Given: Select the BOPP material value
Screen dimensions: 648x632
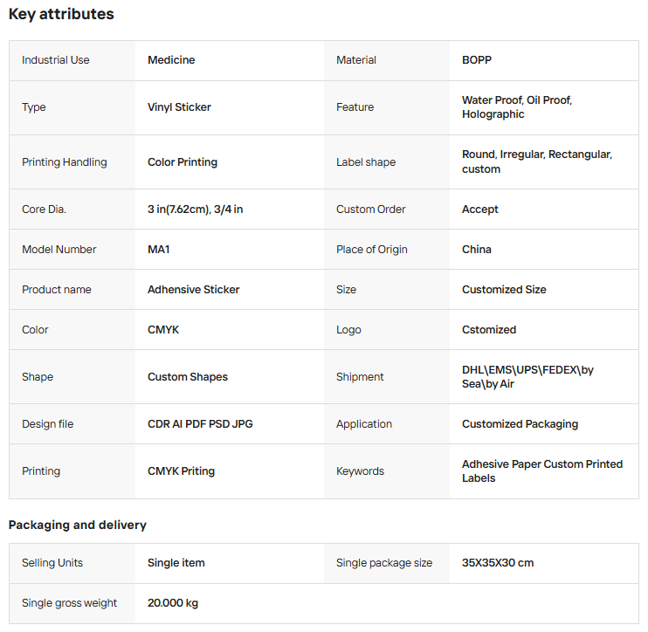Looking at the screenshot, I should coord(478,60).
